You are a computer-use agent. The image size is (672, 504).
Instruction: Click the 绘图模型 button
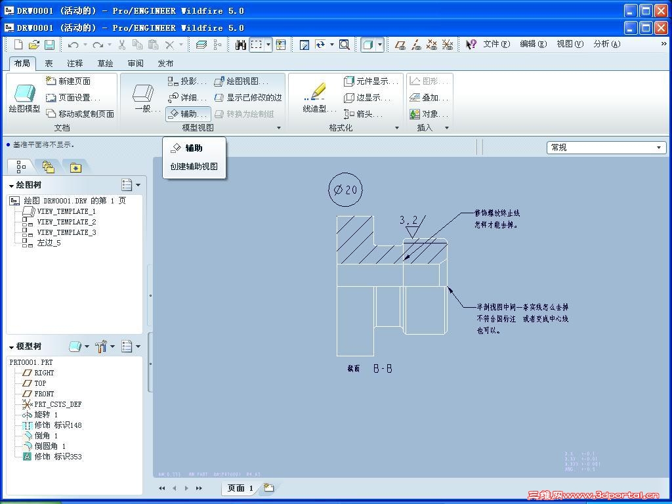24,98
